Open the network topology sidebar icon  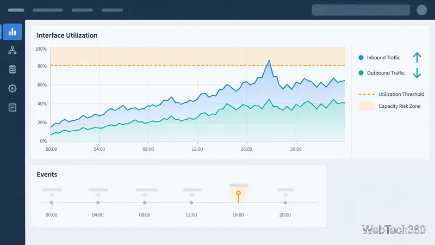coord(12,50)
